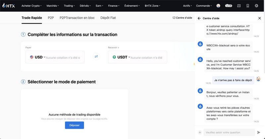Screen dimensions: 265x139
Task: Open the language globe icon
Action: pyautogui.click(x=256, y=6)
